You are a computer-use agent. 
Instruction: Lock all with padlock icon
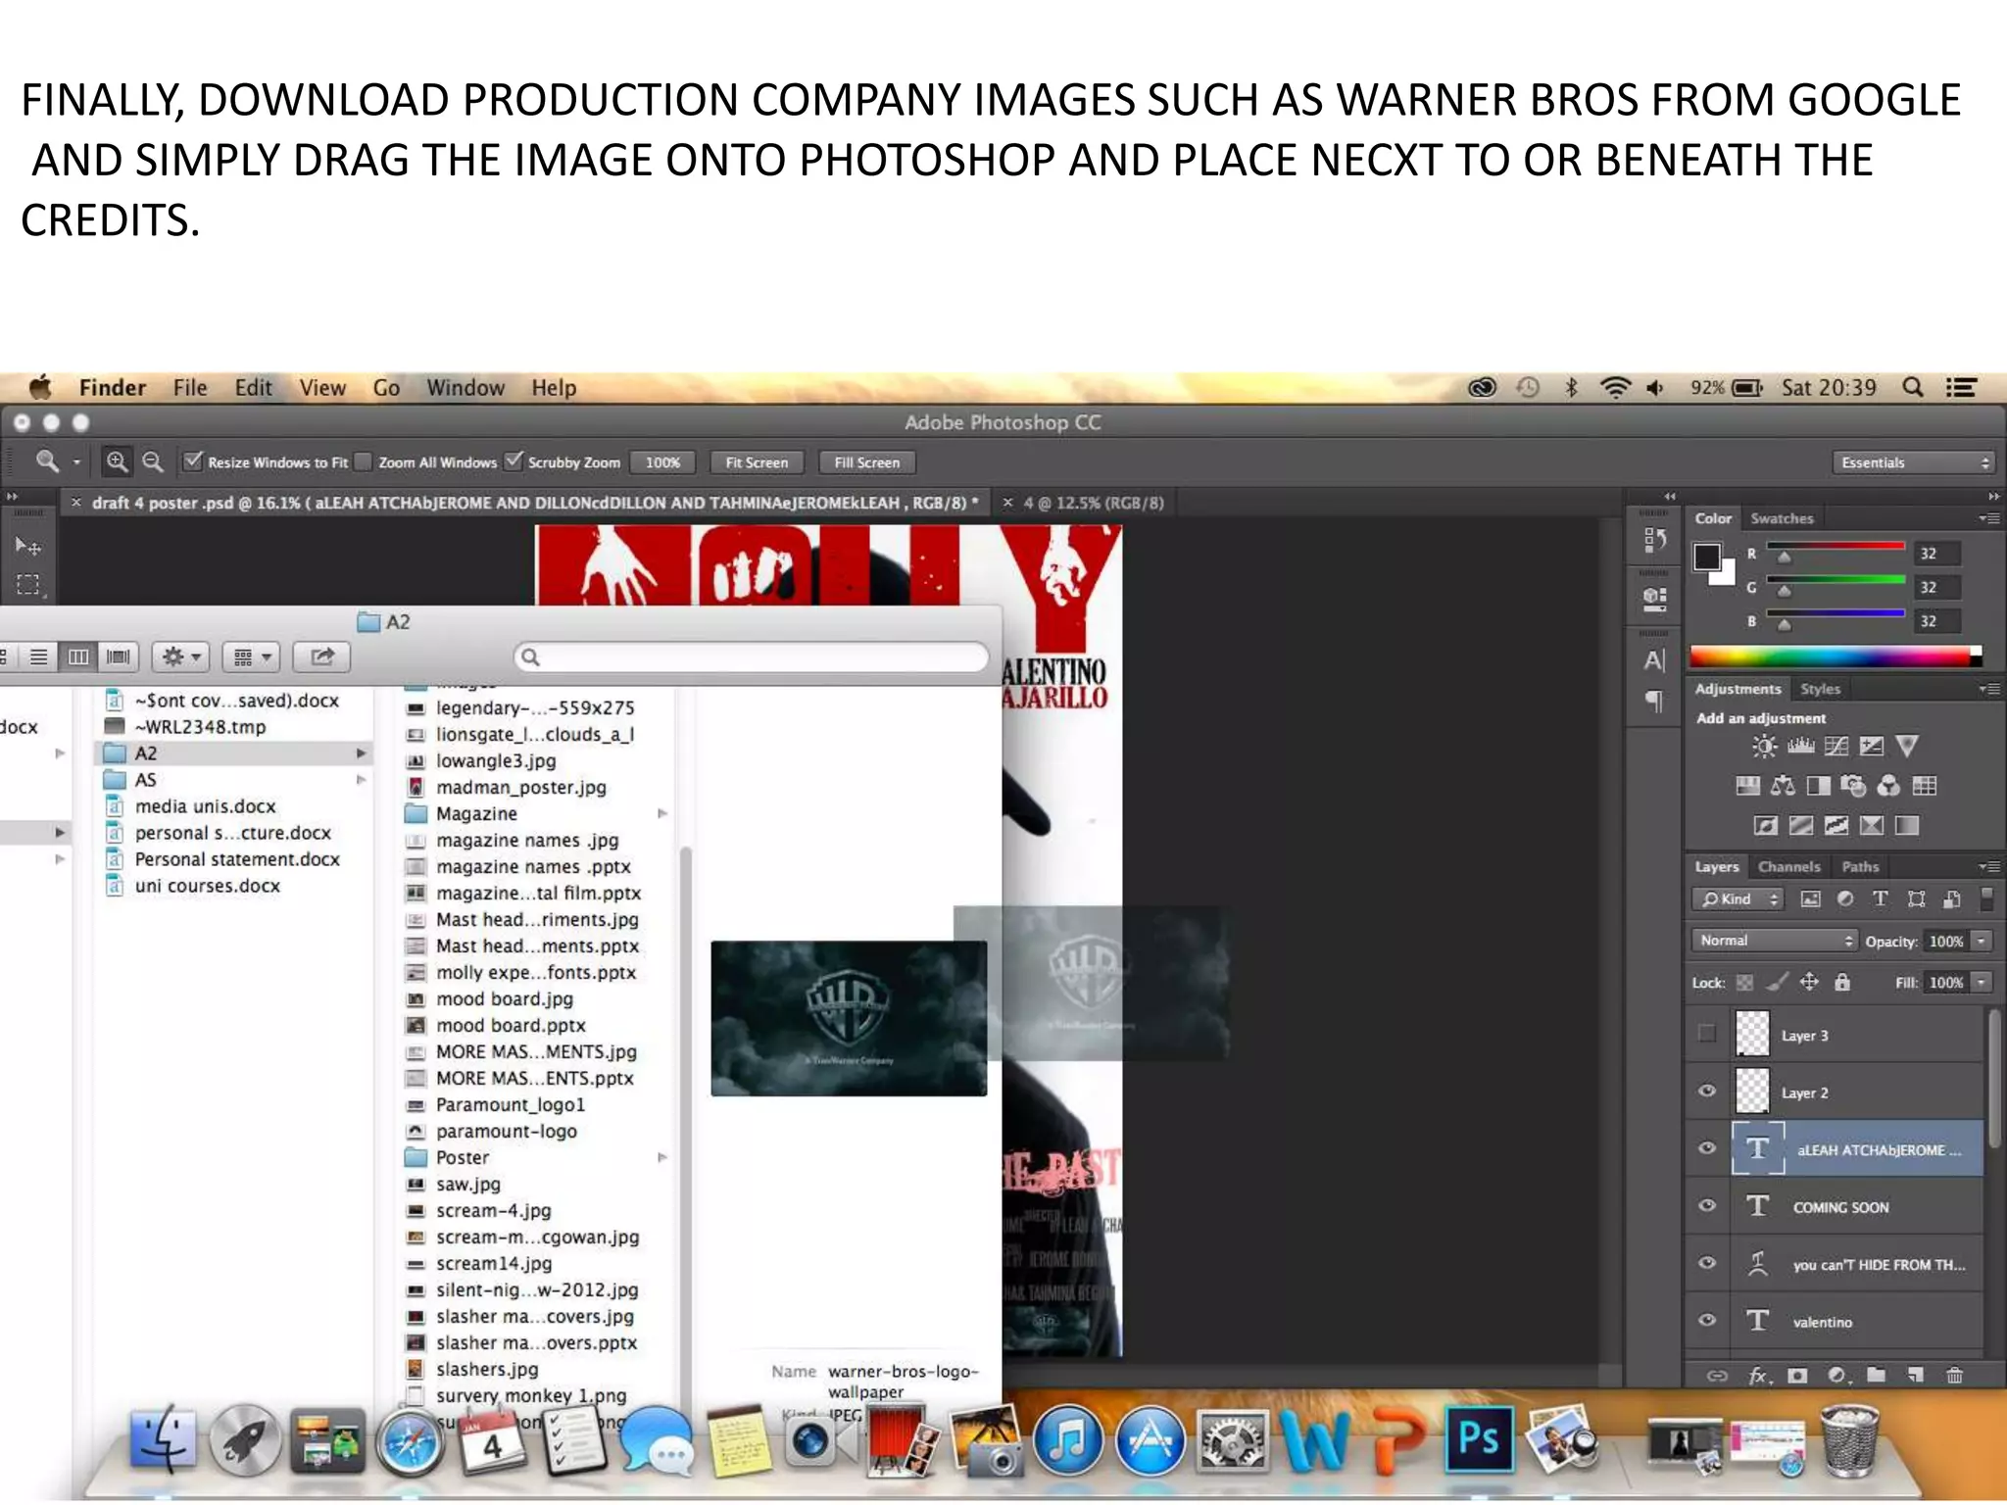[1842, 982]
